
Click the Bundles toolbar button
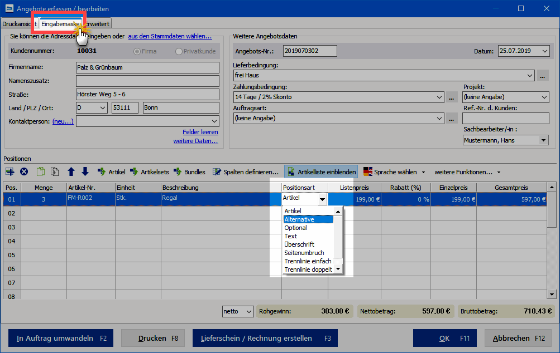click(x=189, y=172)
